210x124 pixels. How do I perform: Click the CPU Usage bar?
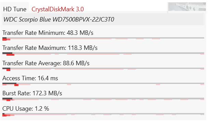103,115
